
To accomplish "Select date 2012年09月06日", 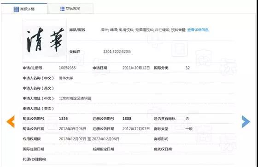I will 73,129.
